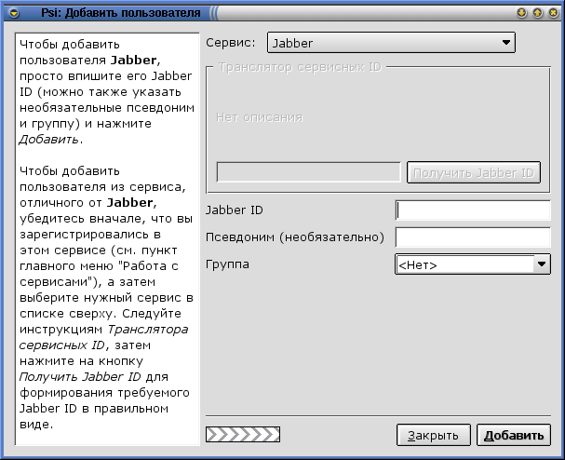Open the window menu icon in title bar
The image size is (565, 460).
point(14,13)
